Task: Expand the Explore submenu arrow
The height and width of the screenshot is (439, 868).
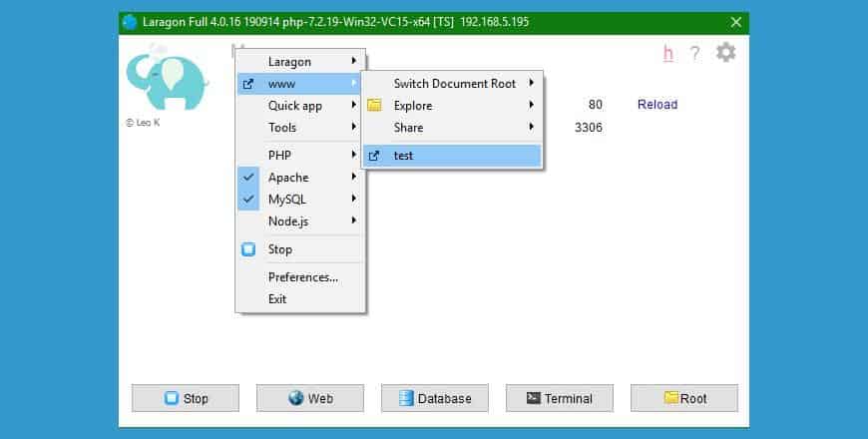Action: tap(532, 105)
